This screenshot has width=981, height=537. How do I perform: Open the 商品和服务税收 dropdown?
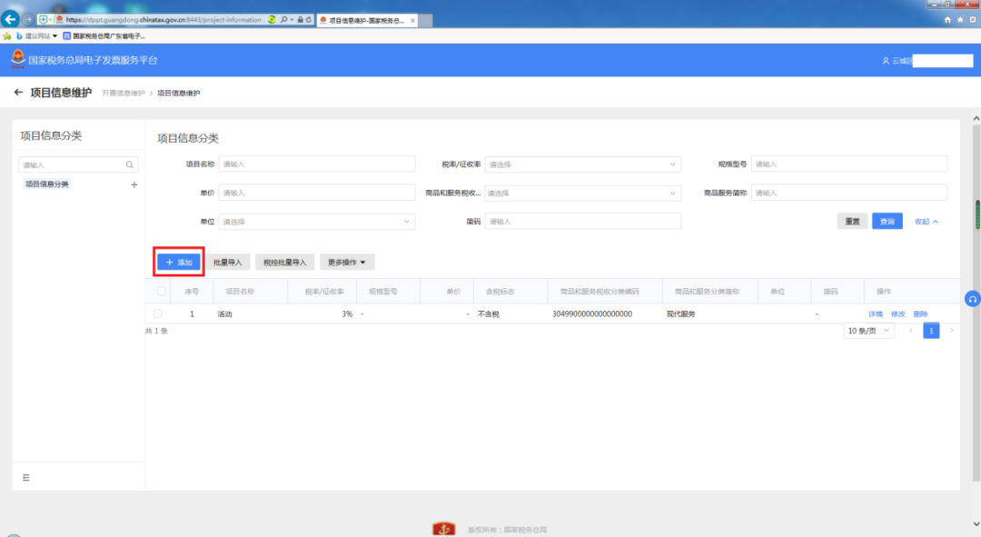coord(582,194)
